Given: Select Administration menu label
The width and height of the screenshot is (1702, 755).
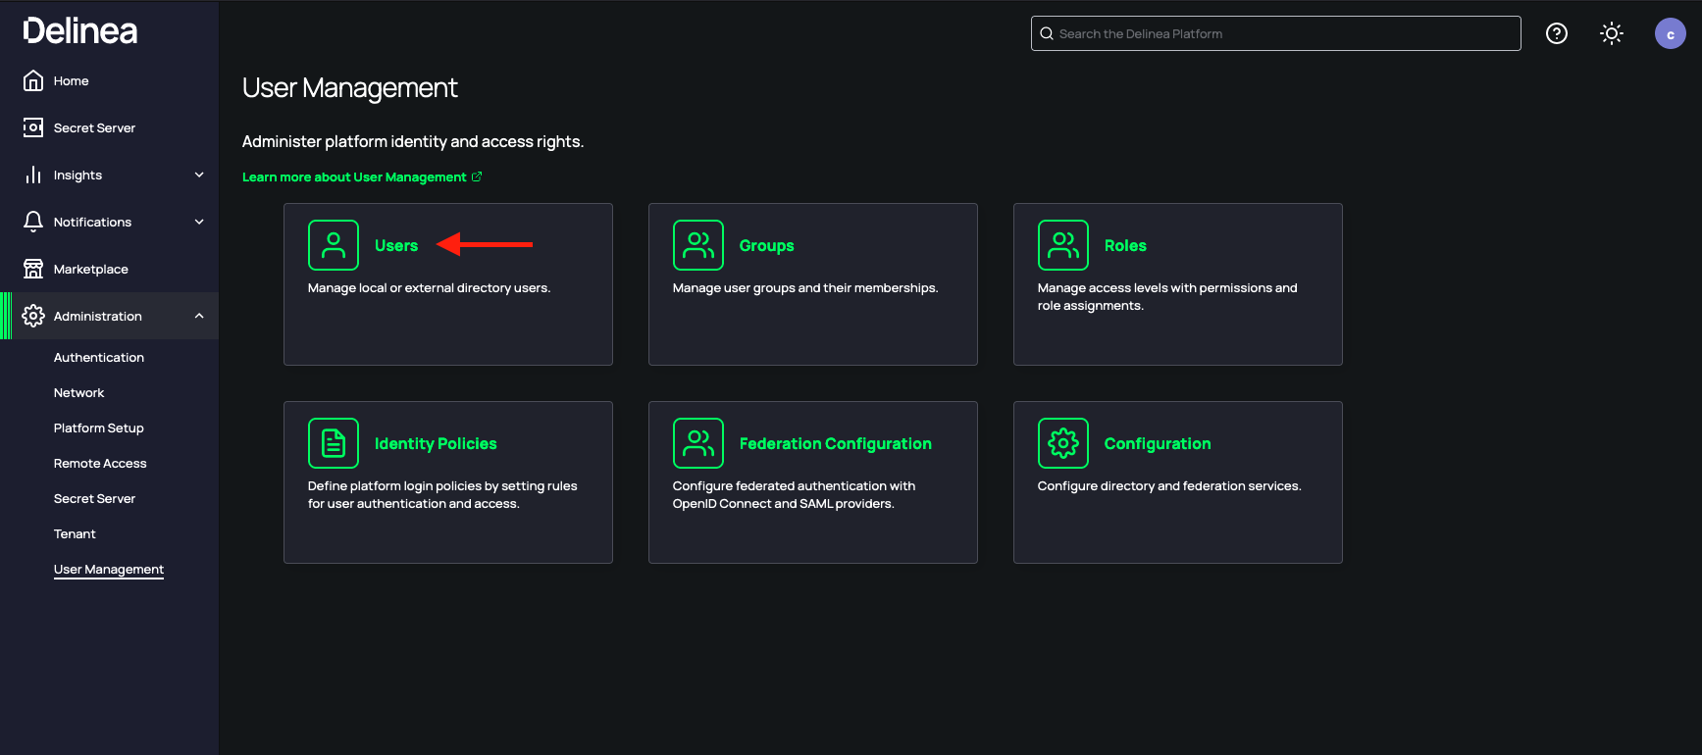Looking at the screenshot, I should tap(97, 317).
